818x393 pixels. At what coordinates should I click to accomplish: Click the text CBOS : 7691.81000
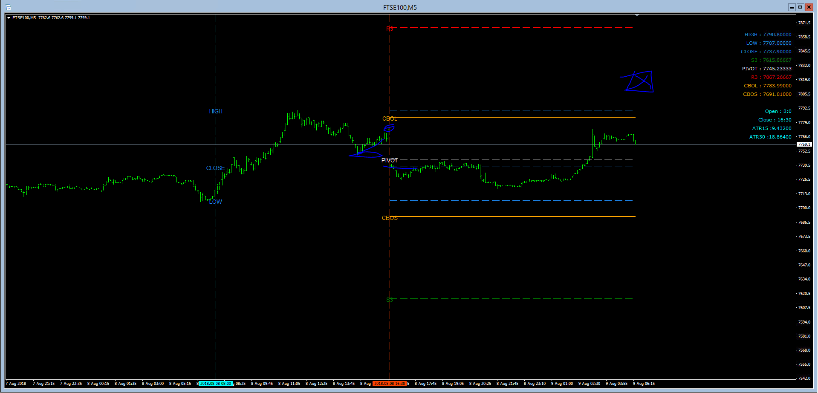(767, 94)
